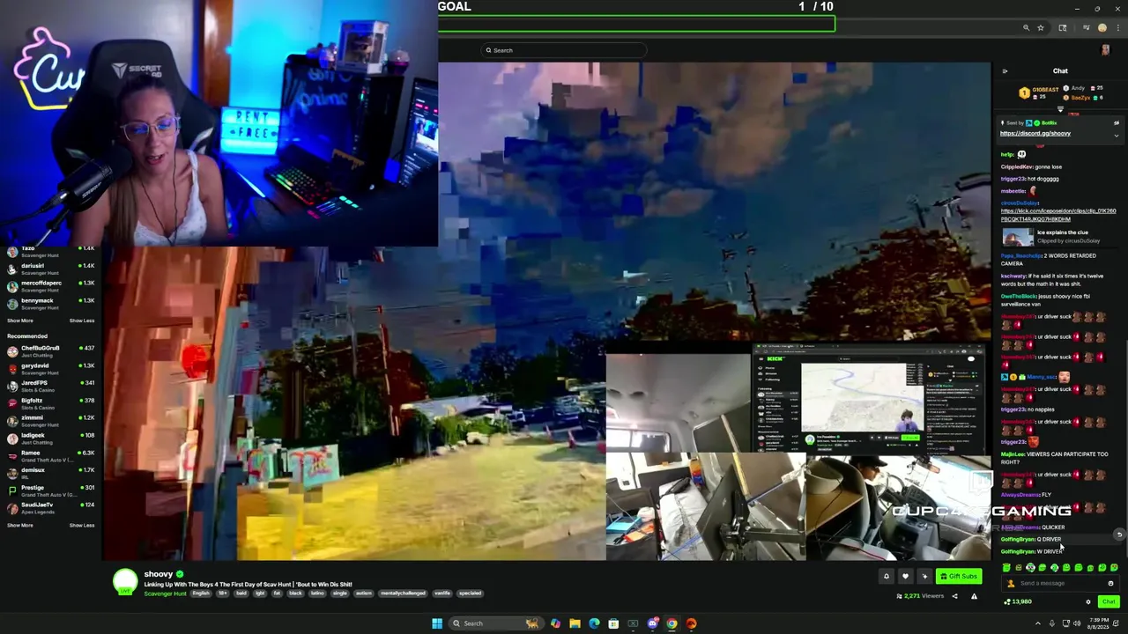The height and width of the screenshot is (634, 1128).
Task: Click demisux channel avatar
Action: coord(11,473)
